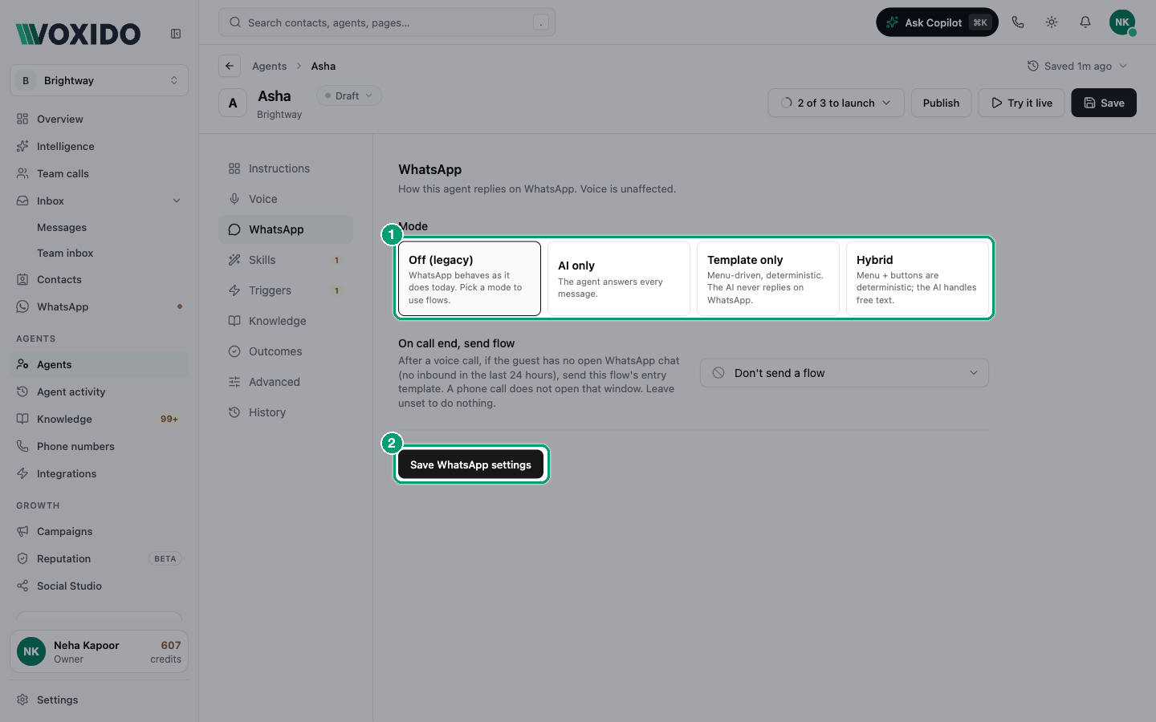The image size is (1156, 722).
Task: Collapse the sidebar panel icon
Action: (x=176, y=34)
